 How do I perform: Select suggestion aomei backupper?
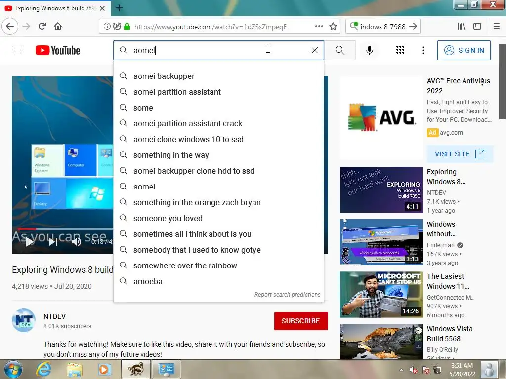(218, 76)
